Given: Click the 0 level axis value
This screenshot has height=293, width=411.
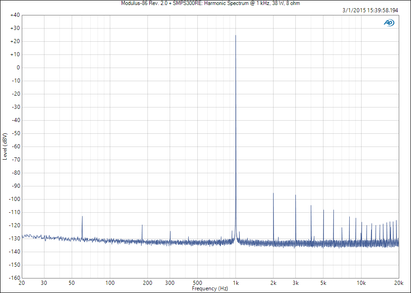Looking at the screenshot, I should [x=18, y=68].
